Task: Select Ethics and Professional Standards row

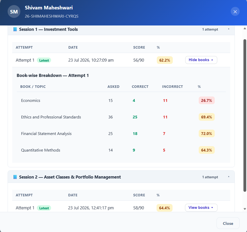Action: 51,117
